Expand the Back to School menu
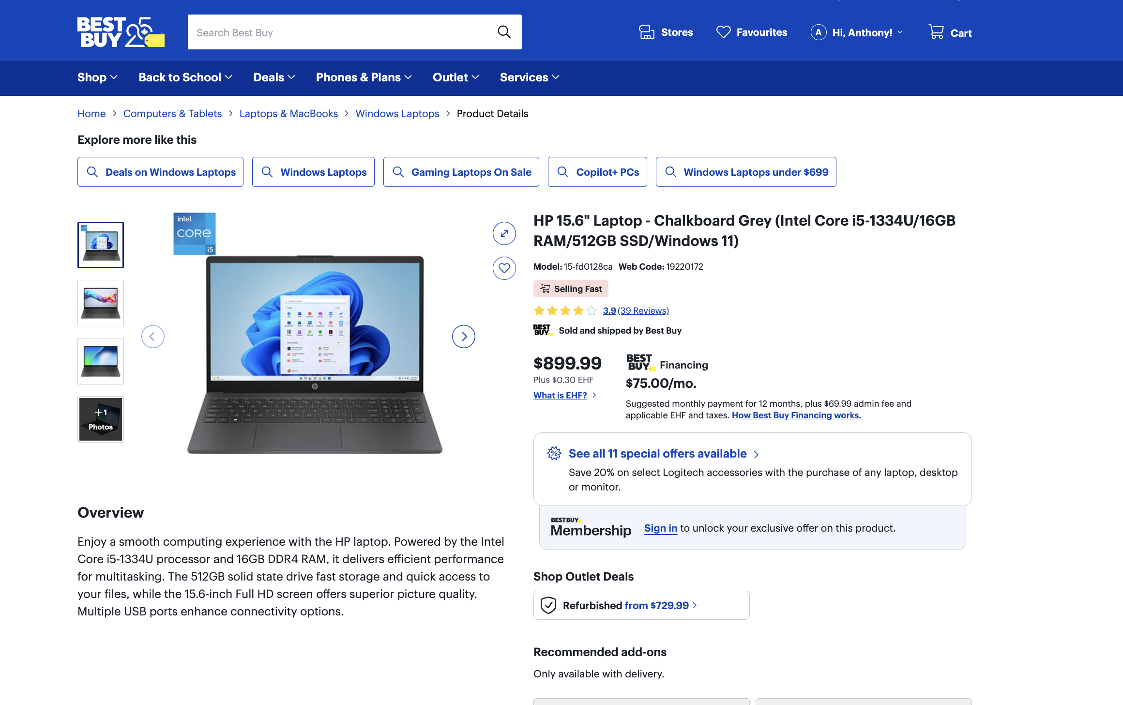The height and width of the screenshot is (705, 1123). [185, 77]
